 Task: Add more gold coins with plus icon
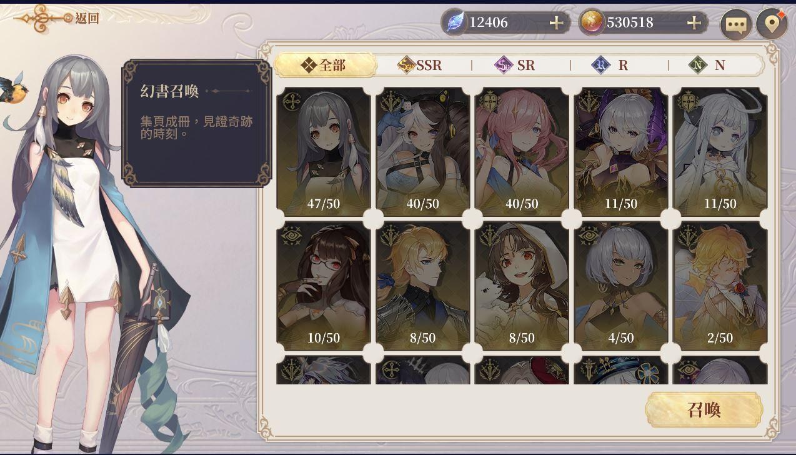(694, 23)
